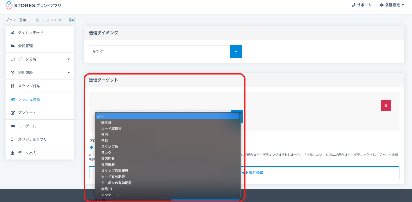Click the original app phone icon

[x=12, y=140]
